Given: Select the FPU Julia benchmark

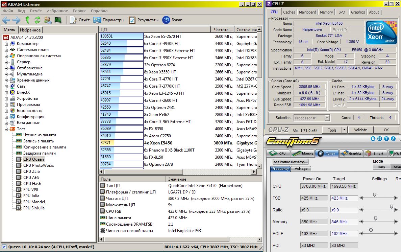Looking at the screenshot, I should pyautogui.click(x=31, y=196).
